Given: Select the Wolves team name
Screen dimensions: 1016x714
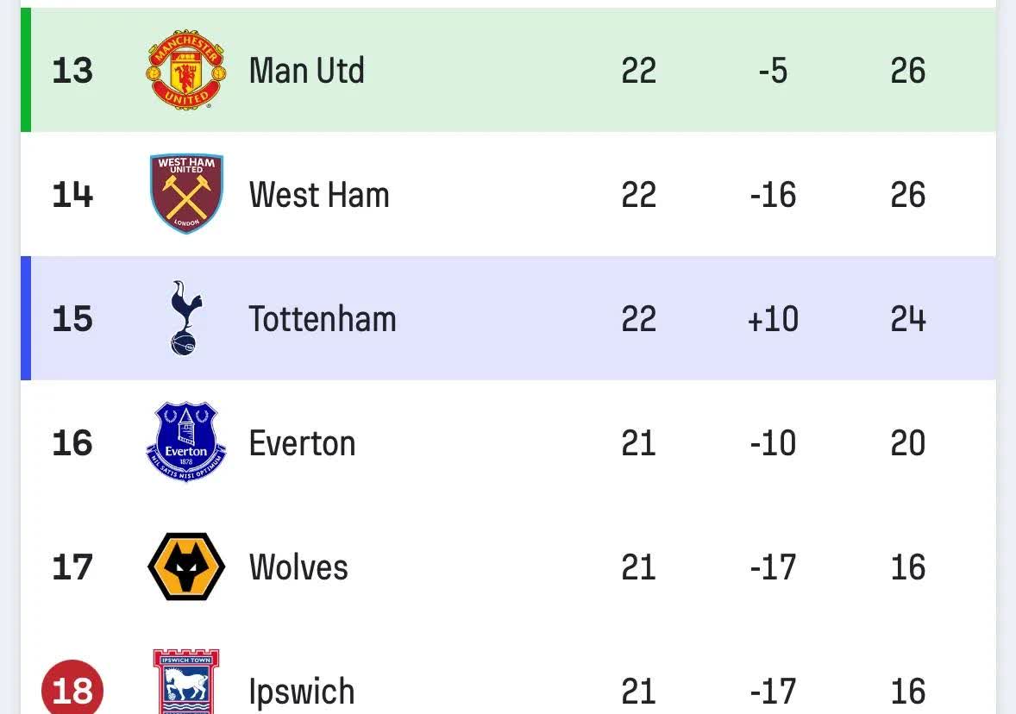Looking at the screenshot, I should (x=298, y=567).
